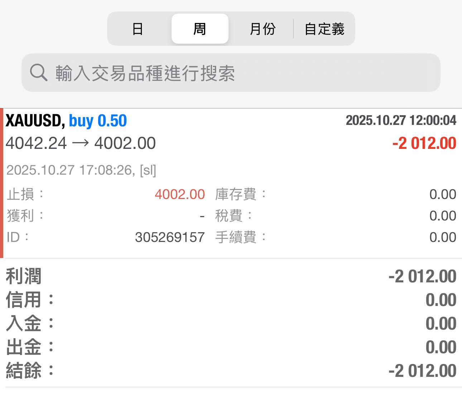Tap the red trade loss -2 012.00
This screenshot has width=462, height=413.
[424, 143]
